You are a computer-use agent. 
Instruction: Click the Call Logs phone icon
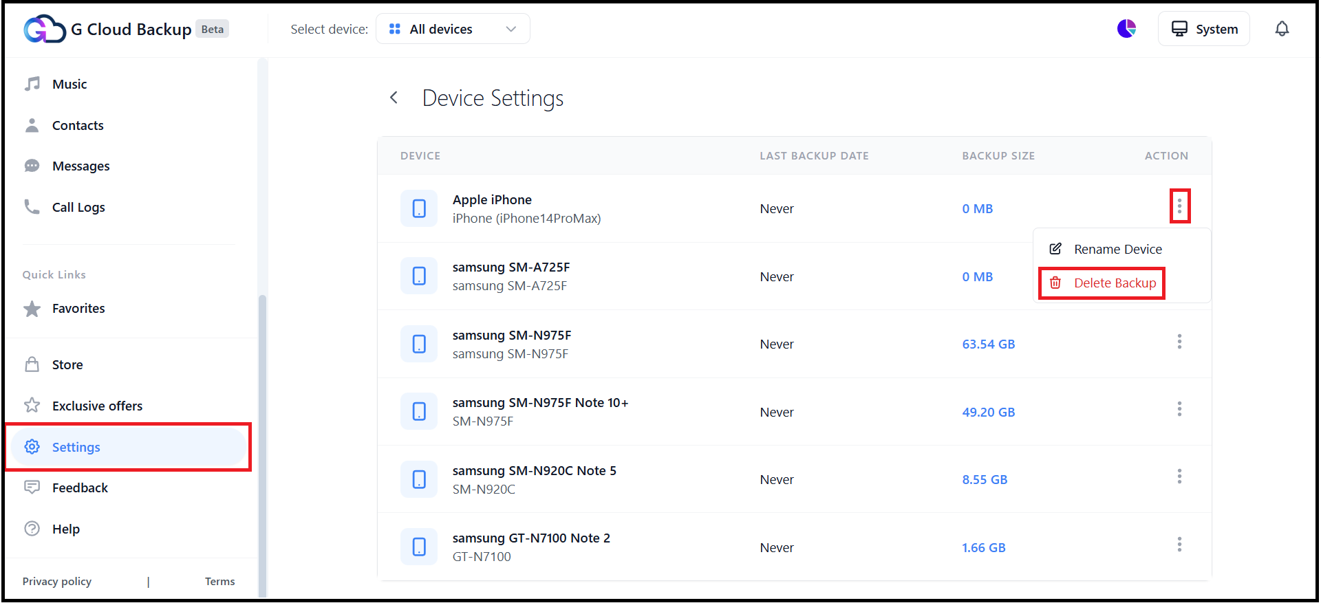pyautogui.click(x=32, y=206)
